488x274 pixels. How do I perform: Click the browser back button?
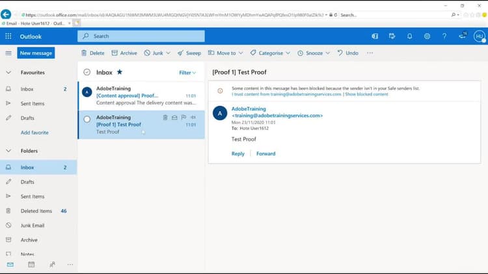point(6,14)
